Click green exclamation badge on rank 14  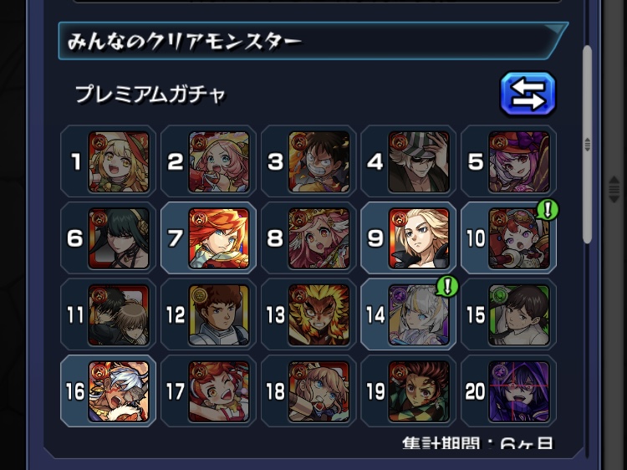[447, 286]
